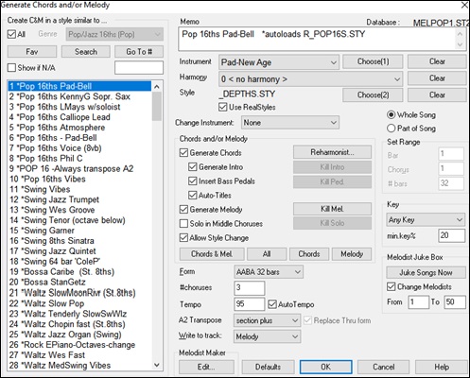
Task: Expand the Form AABA 32 bars dropdown
Action: 269,272
